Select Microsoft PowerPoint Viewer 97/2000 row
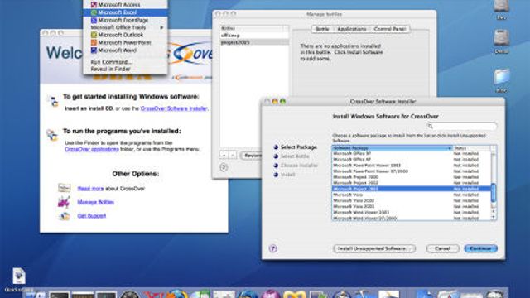The width and height of the screenshot is (530, 298). click(x=412, y=171)
